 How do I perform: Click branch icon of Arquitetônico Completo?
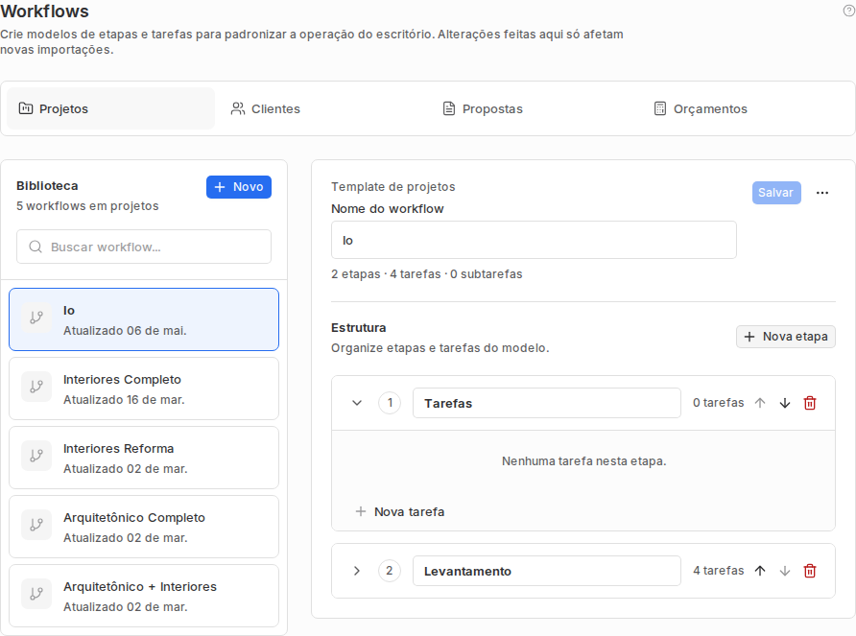click(x=36, y=525)
